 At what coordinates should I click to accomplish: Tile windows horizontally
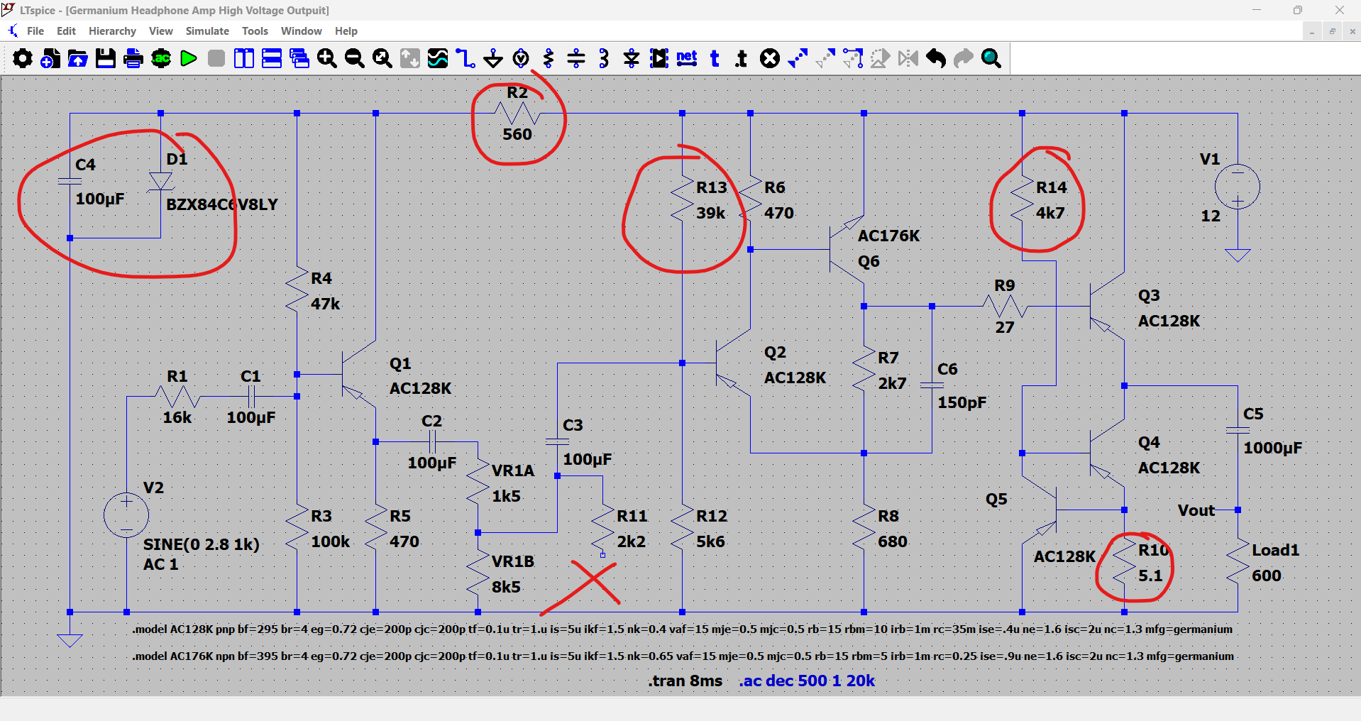272,58
